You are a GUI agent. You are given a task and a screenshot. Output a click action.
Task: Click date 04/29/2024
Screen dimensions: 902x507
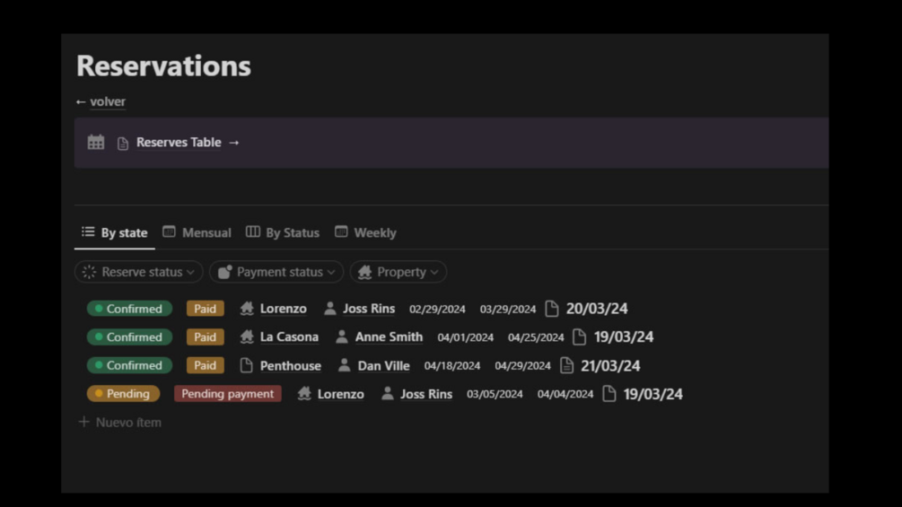(523, 365)
